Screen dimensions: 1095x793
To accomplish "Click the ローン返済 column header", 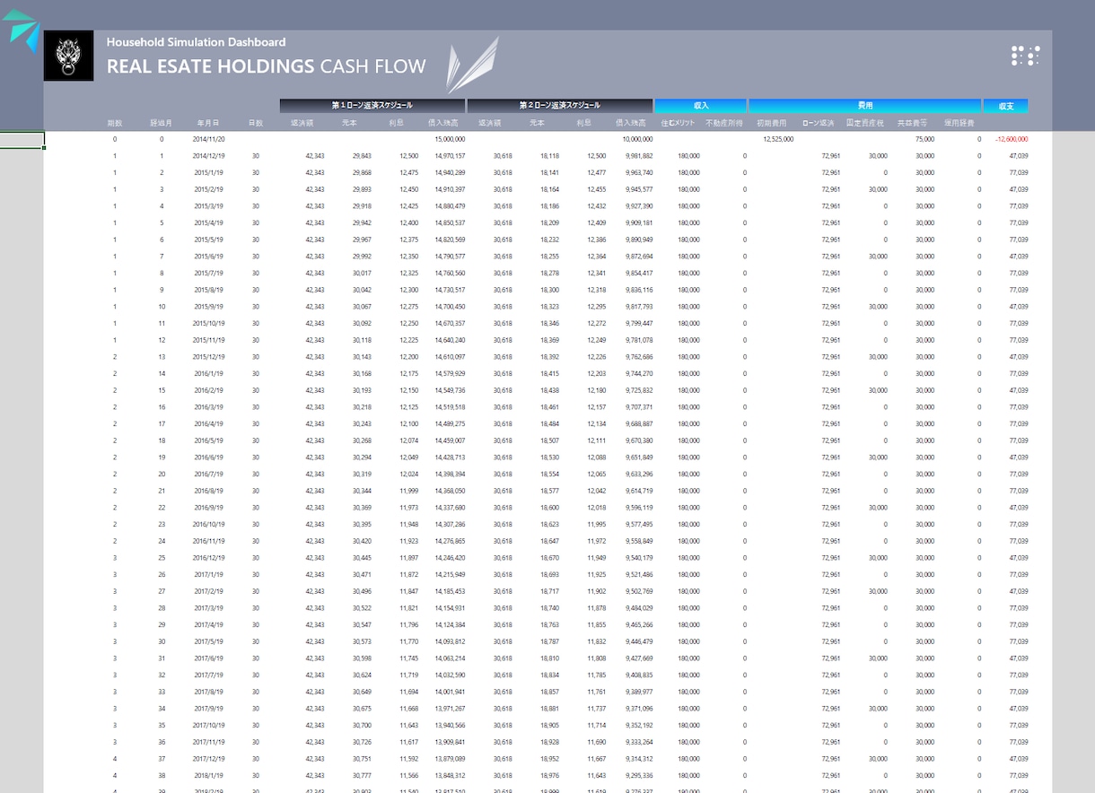I will click(x=819, y=123).
